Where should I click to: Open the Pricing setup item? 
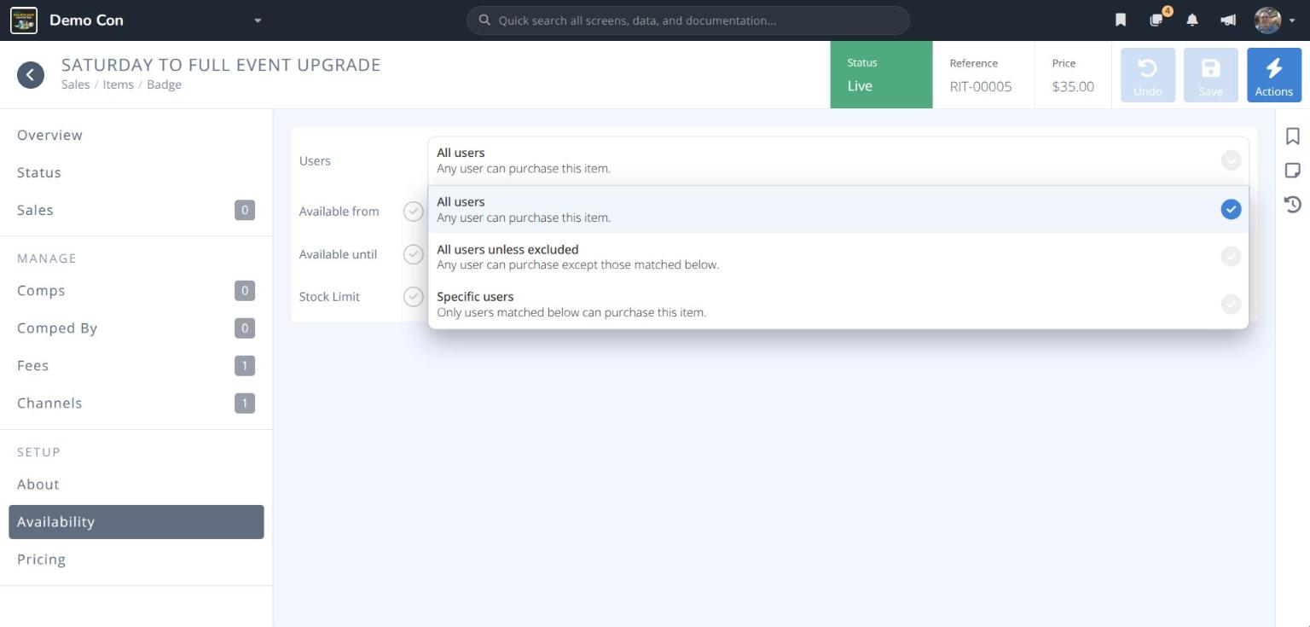[x=136, y=560]
